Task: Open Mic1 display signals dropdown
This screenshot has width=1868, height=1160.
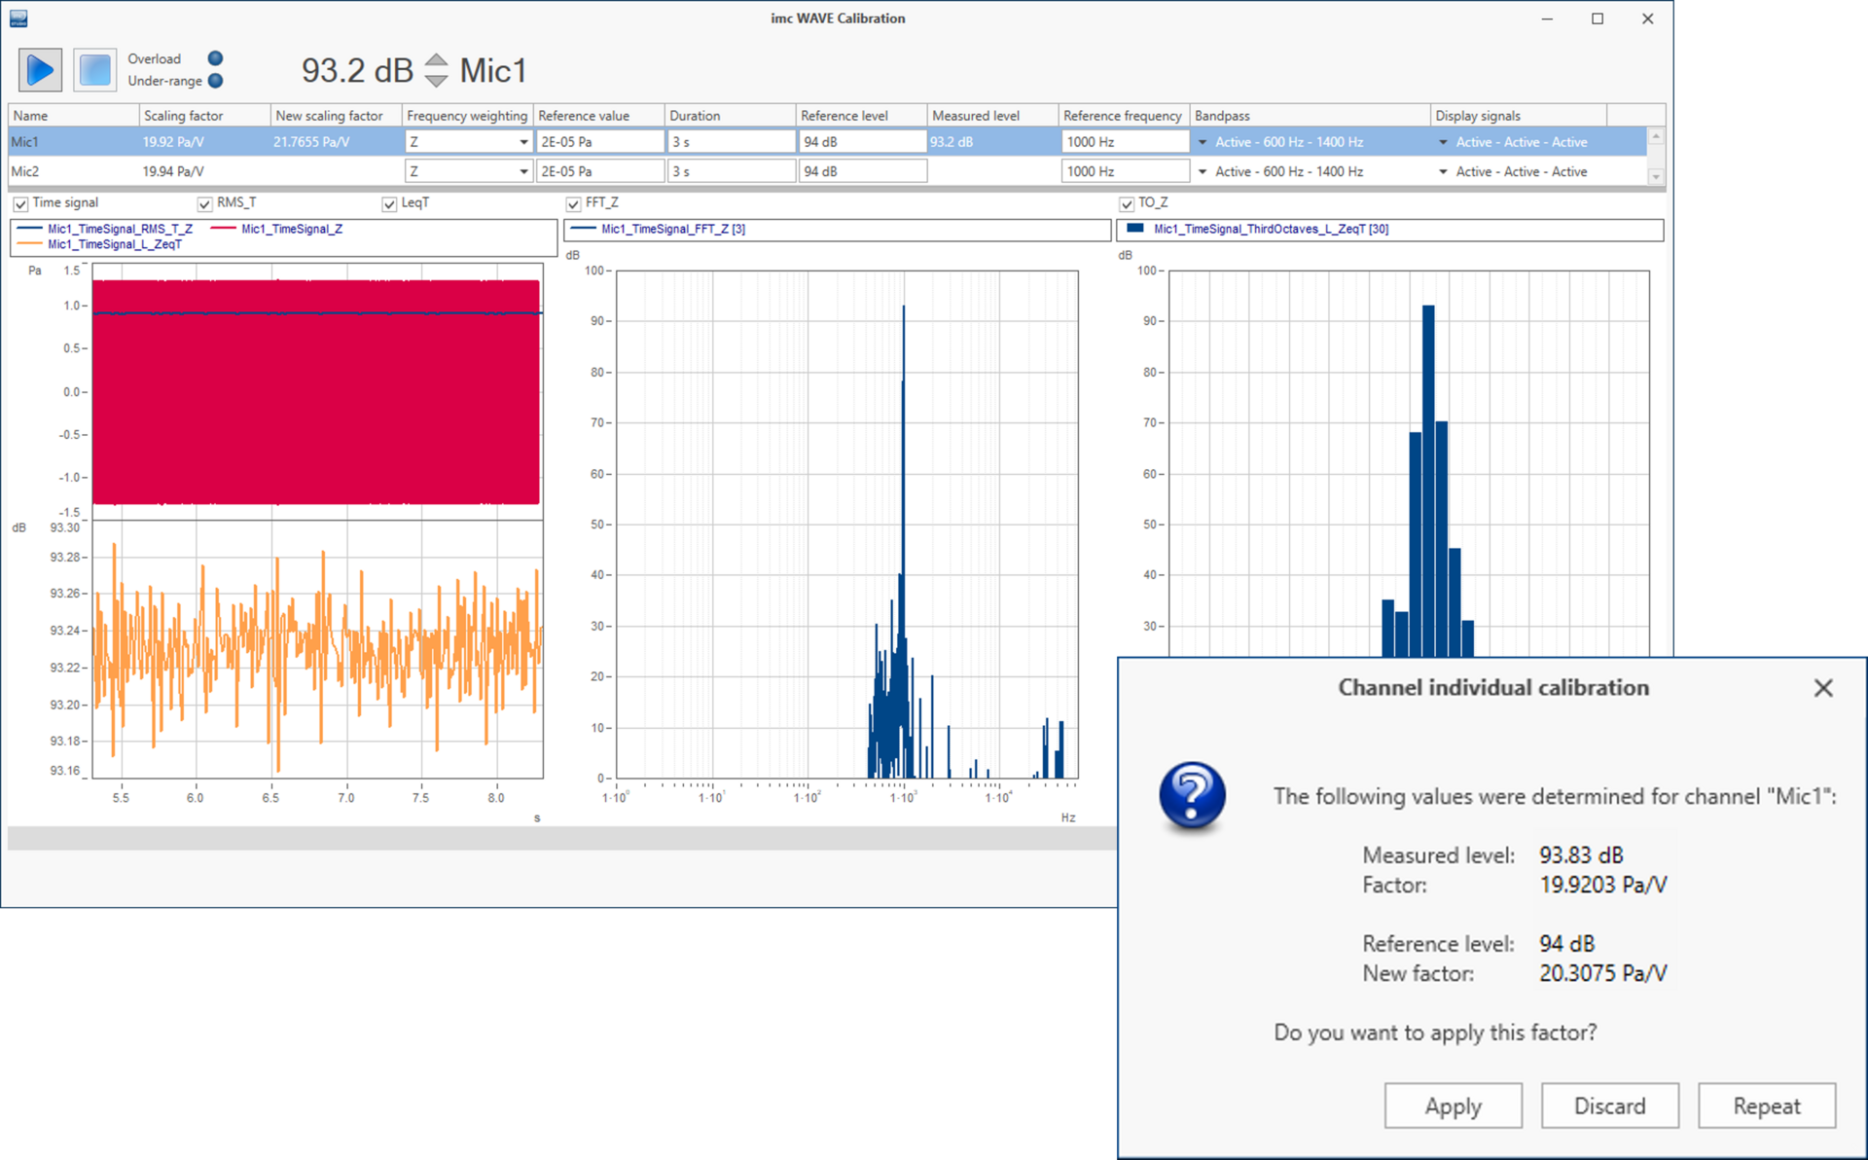Action: 1443,142
